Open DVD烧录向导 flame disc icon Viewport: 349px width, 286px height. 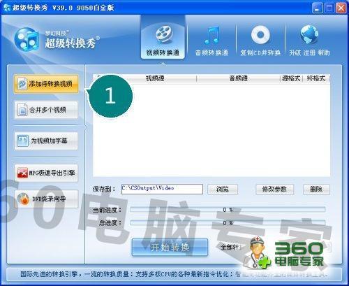[24, 199]
